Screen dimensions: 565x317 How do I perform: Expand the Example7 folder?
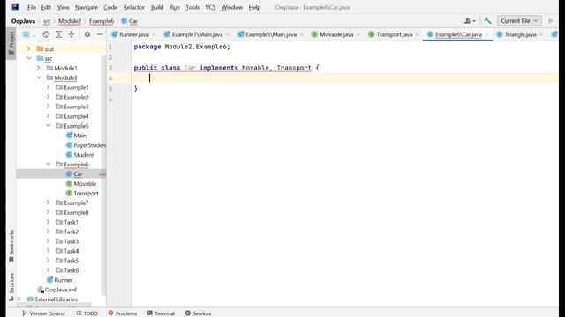[48, 203]
